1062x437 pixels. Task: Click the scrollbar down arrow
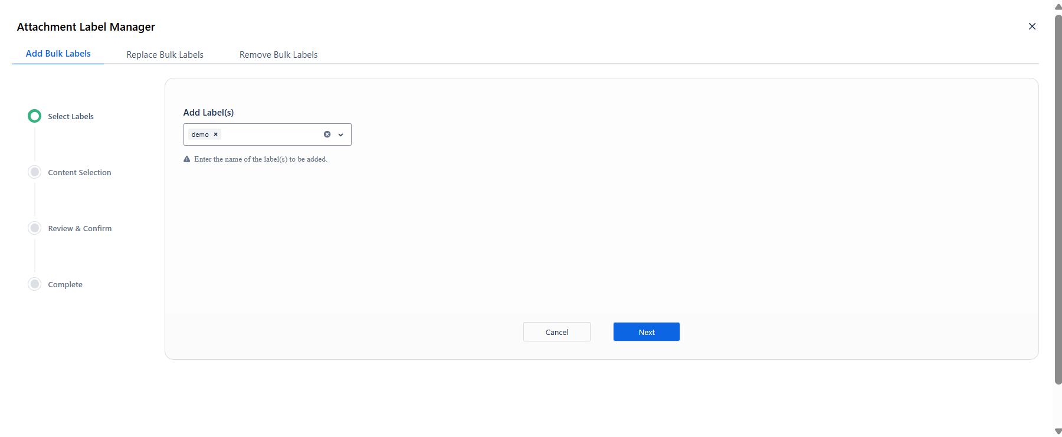1058,431
